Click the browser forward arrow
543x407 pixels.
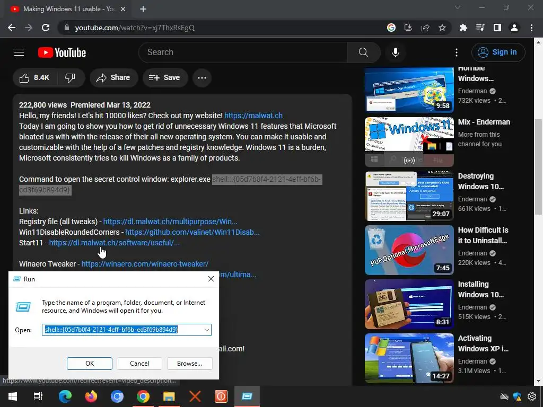point(29,28)
